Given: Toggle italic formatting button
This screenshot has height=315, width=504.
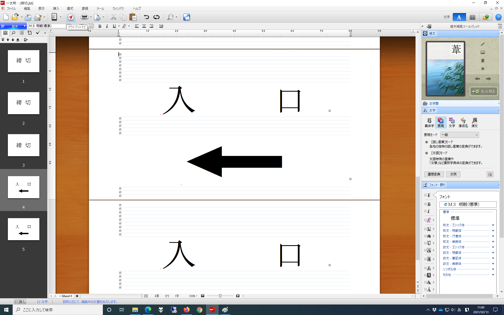Looking at the screenshot, I should point(107,26).
